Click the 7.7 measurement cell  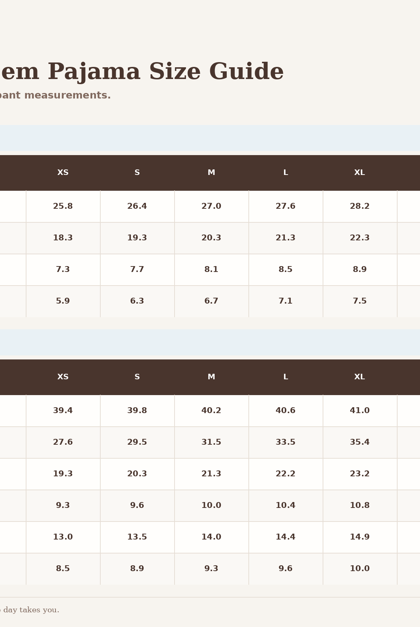pyautogui.click(x=137, y=269)
